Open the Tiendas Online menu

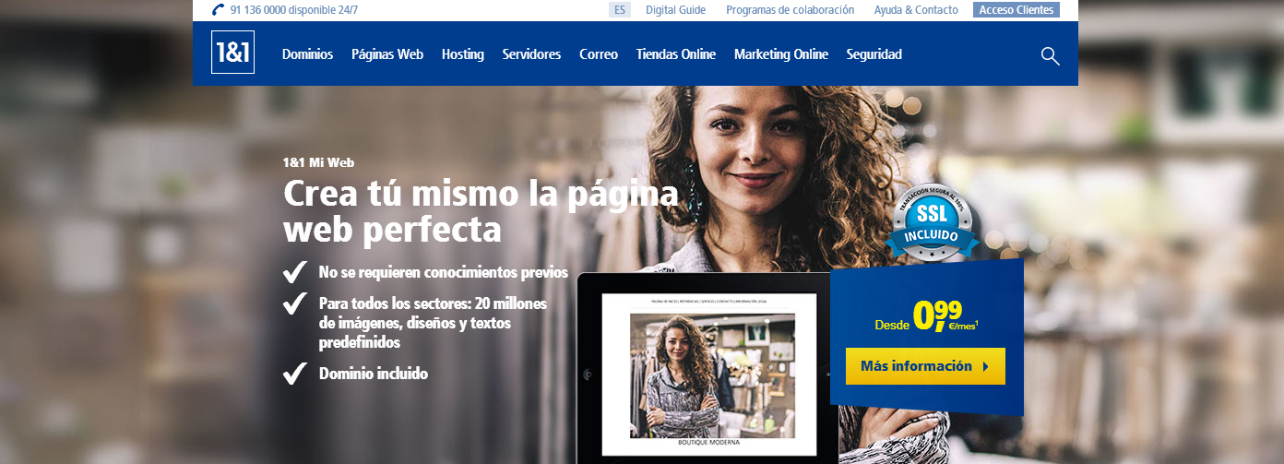[x=676, y=54]
